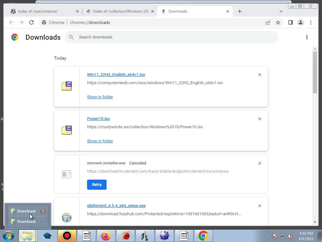Click the page scrollbar thumb
This screenshot has width=322, height=242.
click(315, 72)
